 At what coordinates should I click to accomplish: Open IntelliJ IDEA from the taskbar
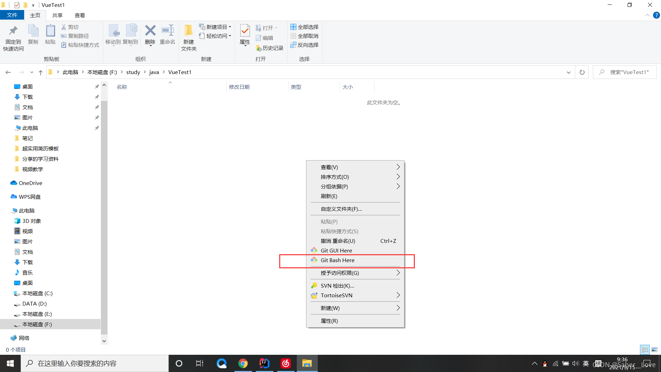[264, 363]
